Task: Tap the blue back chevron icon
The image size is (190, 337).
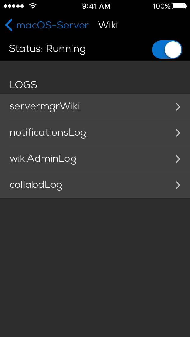Action: 9,25
